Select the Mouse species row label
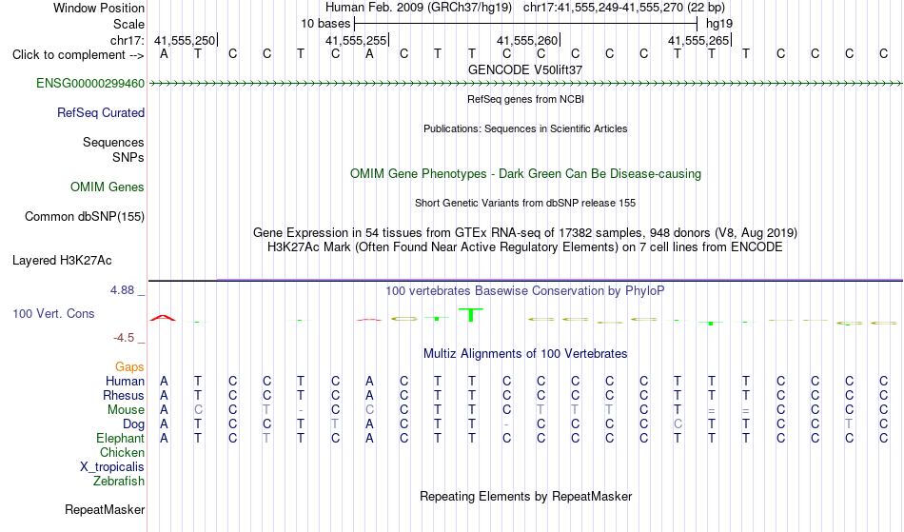This screenshot has width=904, height=532. pos(126,410)
